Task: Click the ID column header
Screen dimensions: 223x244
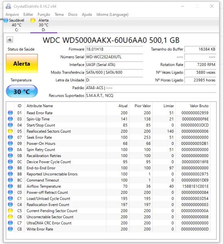Action: point(20,106)
